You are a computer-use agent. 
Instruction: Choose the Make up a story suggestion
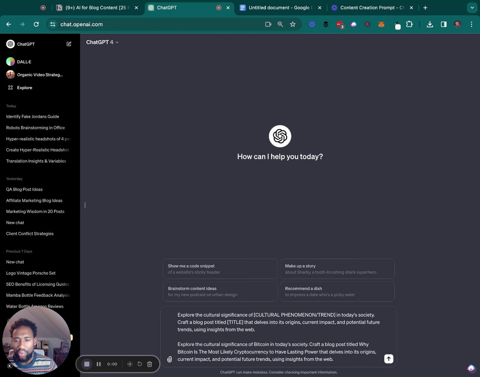(x=337, y=269)
